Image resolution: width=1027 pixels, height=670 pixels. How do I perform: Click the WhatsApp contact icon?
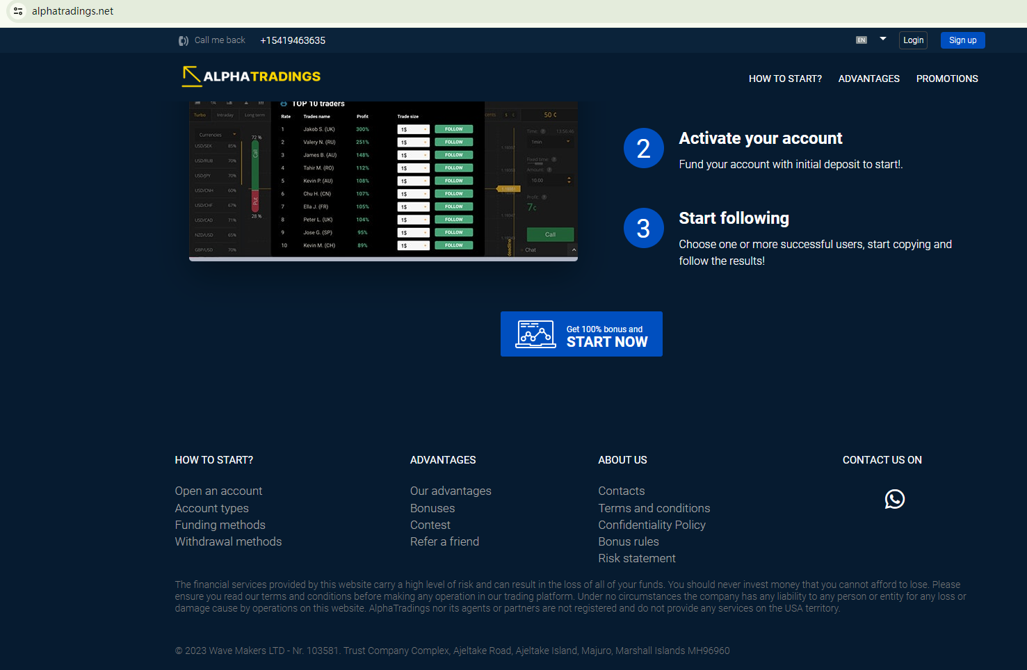tap(894, 499)
